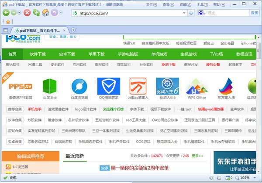
Task: Click the 东东手游助手 banner
Action: (235, 163)
